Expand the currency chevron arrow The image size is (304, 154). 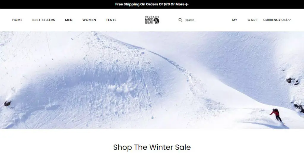pyautogui.click(x=290, y=20)
